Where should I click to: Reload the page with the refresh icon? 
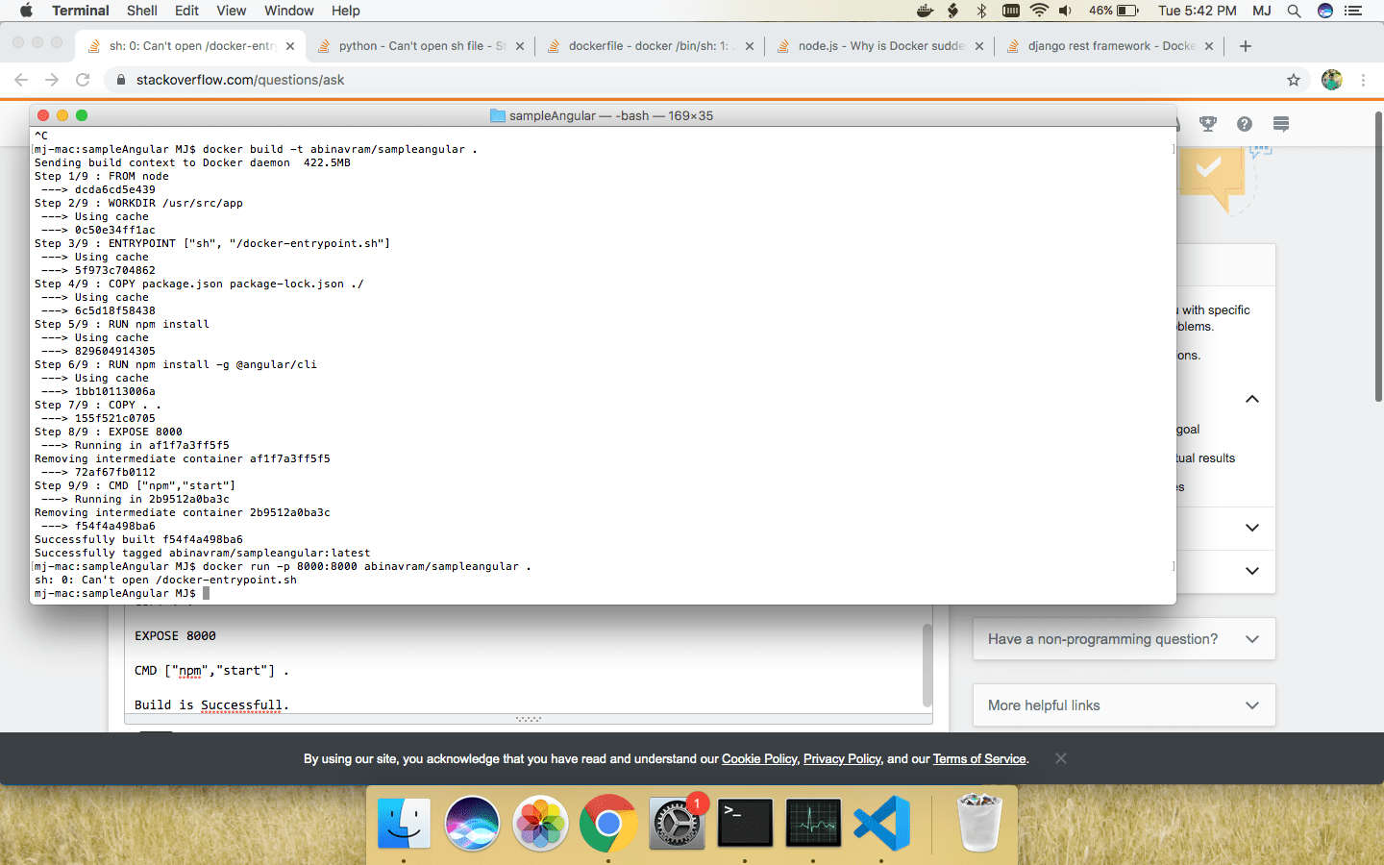tap(82, 80)
